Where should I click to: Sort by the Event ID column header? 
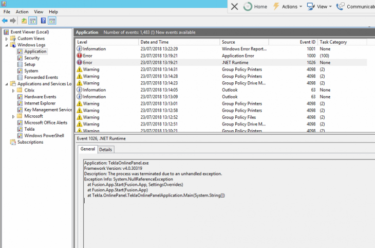[x=293, y=42]
